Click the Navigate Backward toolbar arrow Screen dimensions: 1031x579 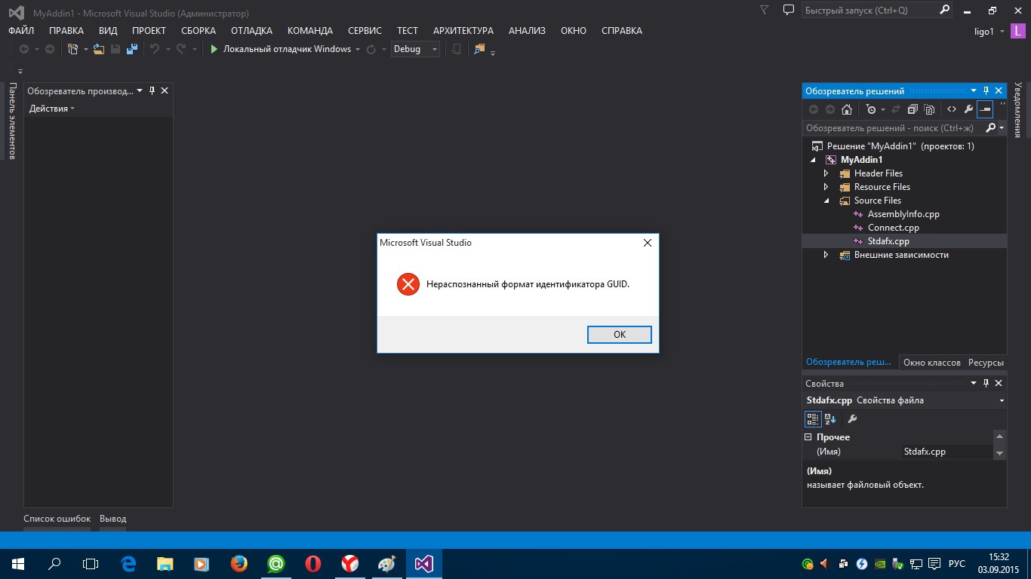coord(24,49)
